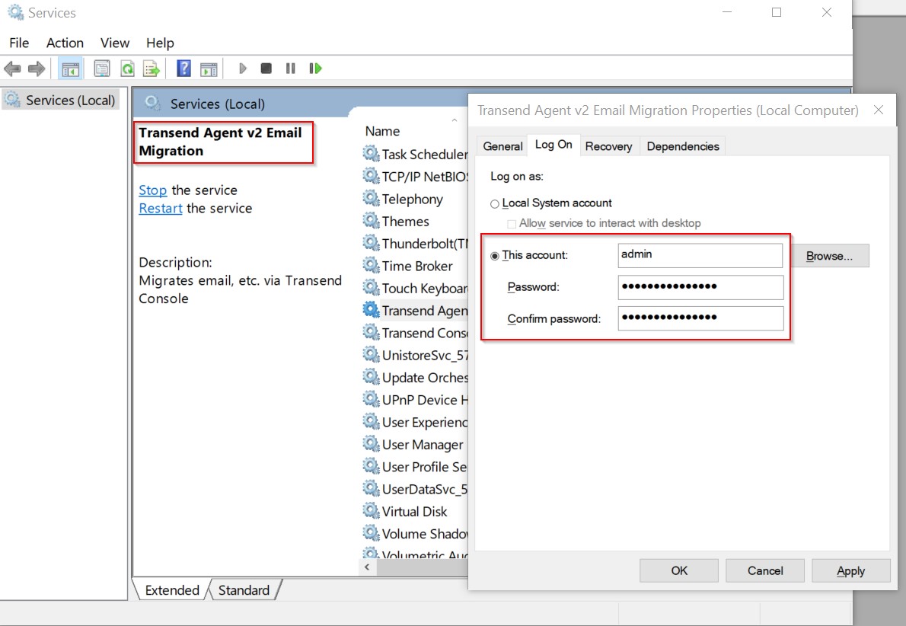906x626 pixels.
Task: Select UPnP Device Host row
Action: pyautogui.click(x=415, y=399)
